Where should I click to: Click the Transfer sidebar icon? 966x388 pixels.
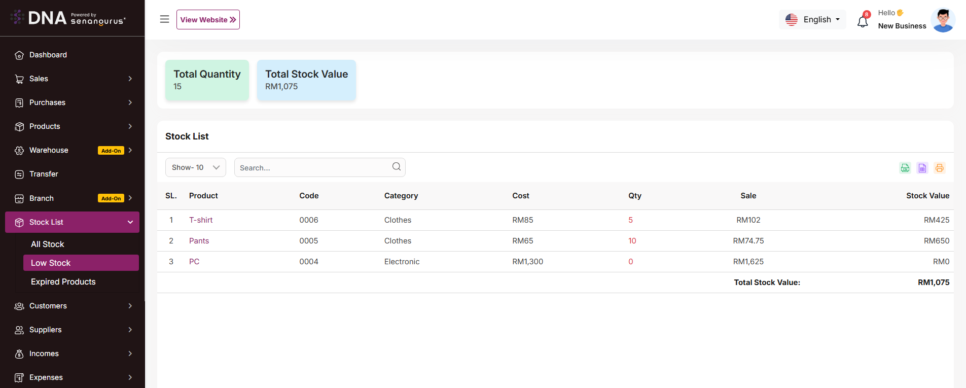(19, 174)
